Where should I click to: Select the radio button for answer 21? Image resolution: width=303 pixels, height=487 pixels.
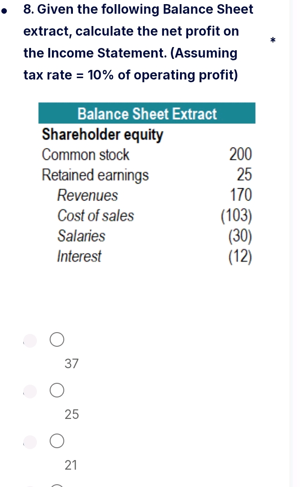56,441
